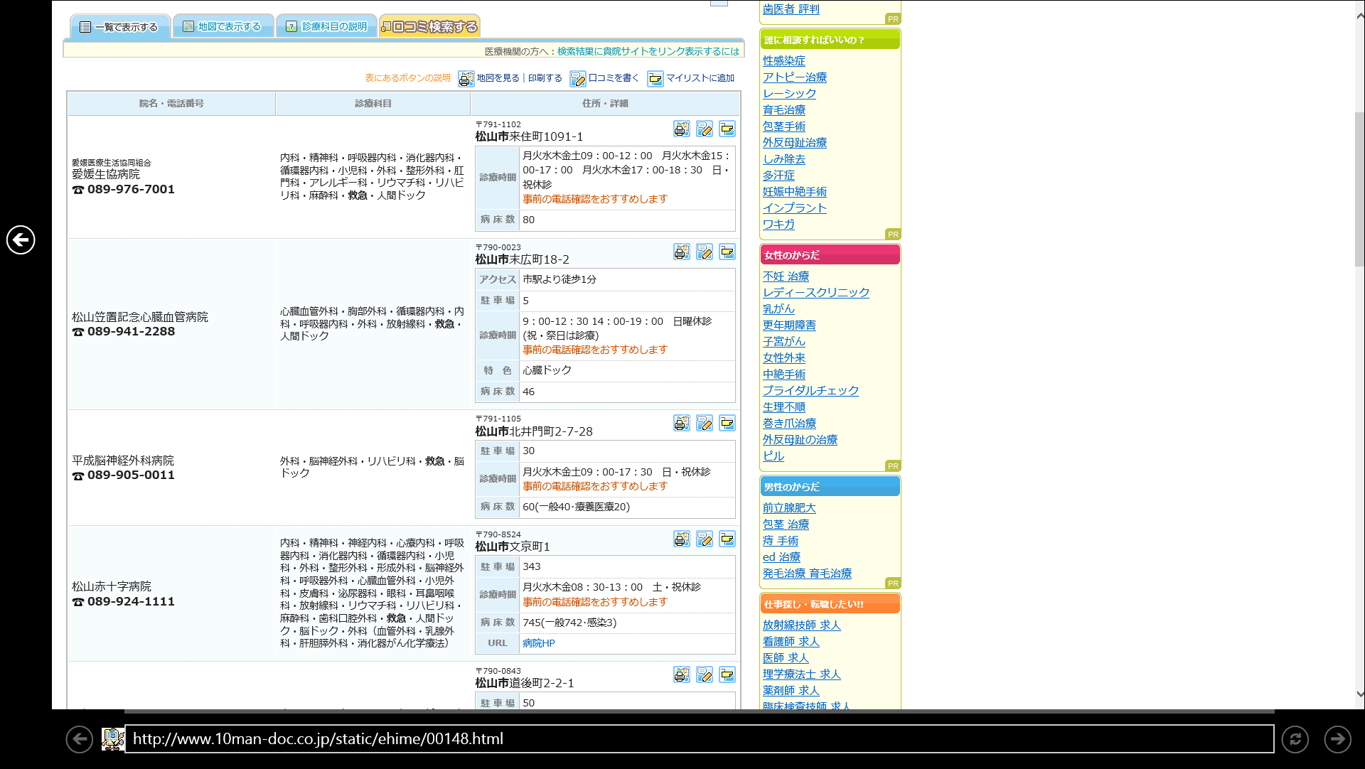Write review icon for 松山笠置記念心臓血管病院 row

704,252
